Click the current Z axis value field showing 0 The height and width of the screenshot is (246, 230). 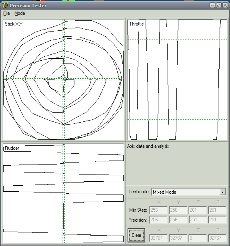[x=198, y=238]
